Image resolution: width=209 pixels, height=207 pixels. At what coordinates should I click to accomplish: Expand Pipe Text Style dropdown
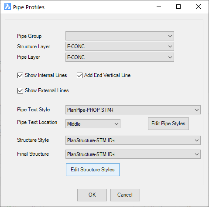(133, 110)
